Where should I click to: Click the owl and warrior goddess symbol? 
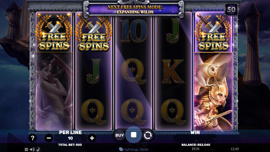(x=213, y=91)
